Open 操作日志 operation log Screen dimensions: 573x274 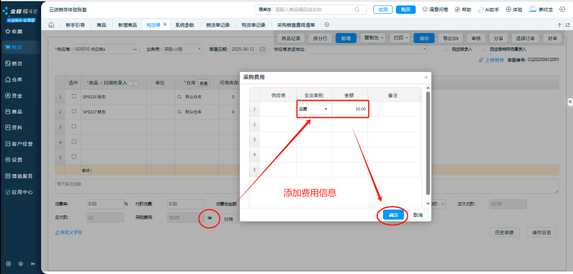pos(541,233)
